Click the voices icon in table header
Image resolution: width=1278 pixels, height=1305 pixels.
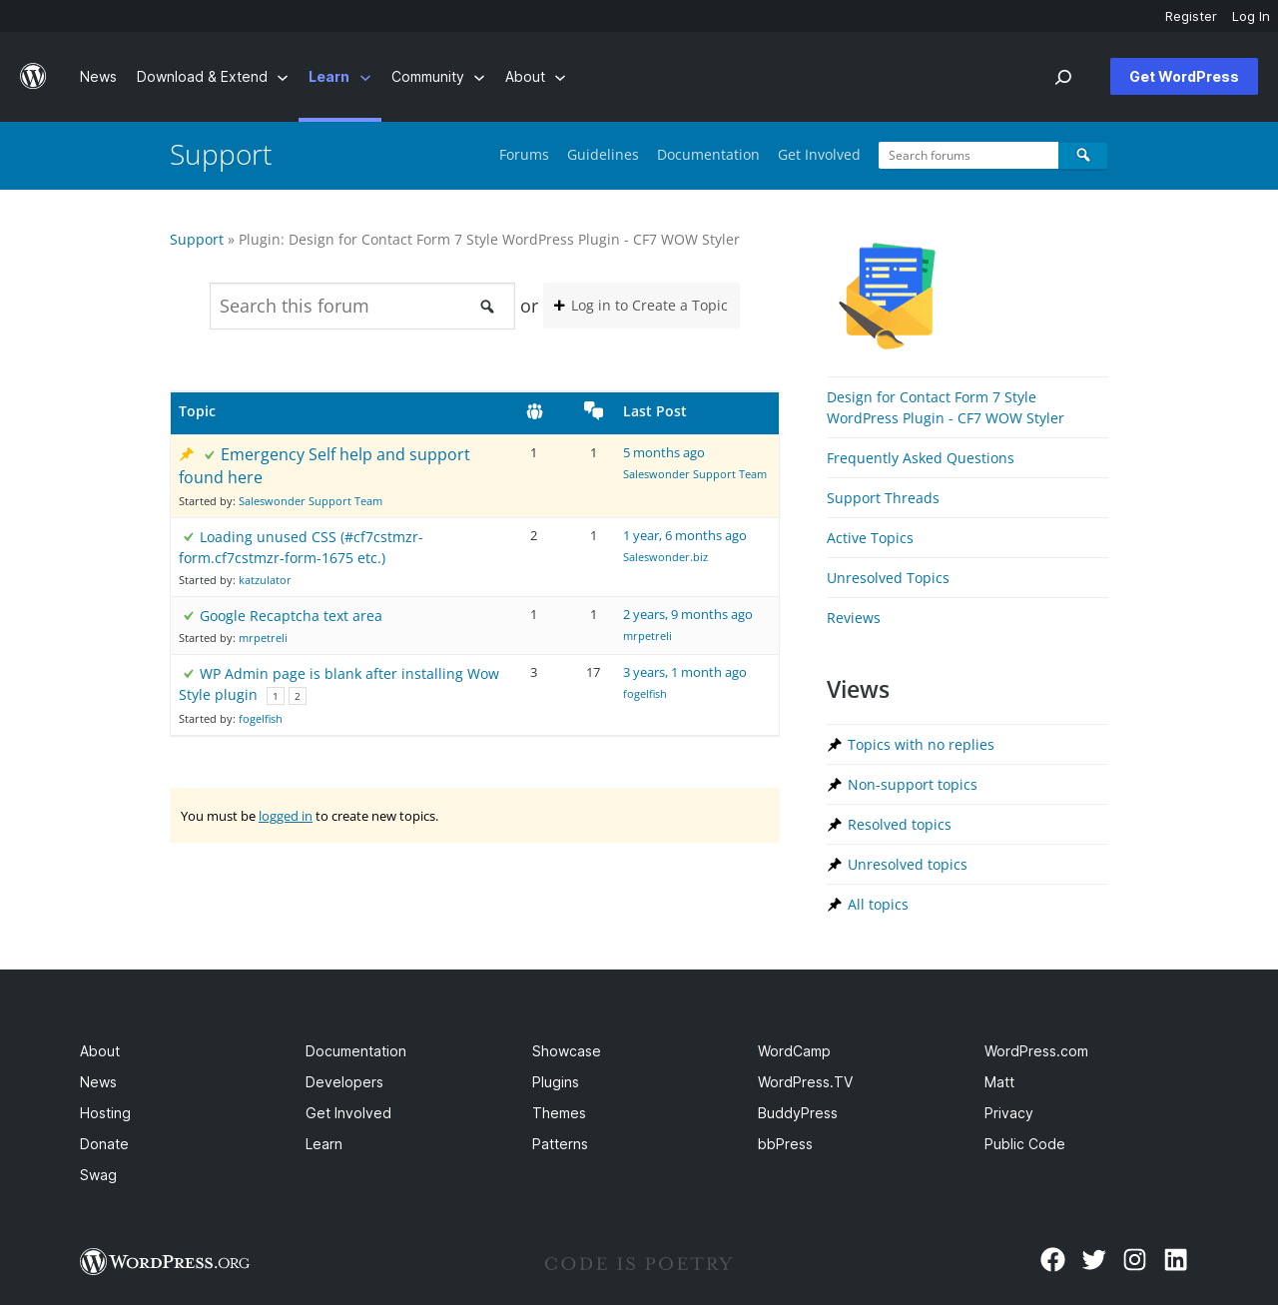click(x=534, y=411)
